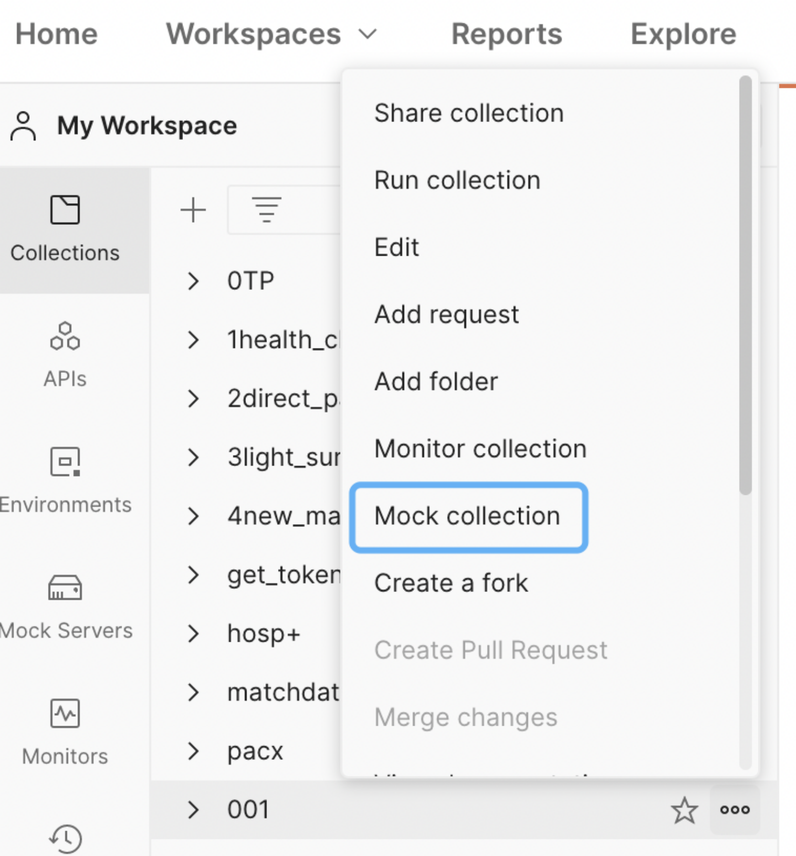Image resolution: width=796 pixels, height=856 pixels.
Task: Choose Run collection option
Action: (x=457, y=180)
